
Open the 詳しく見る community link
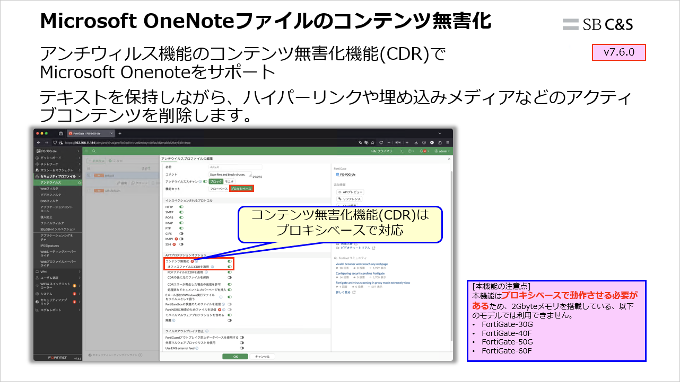(343, 292)
